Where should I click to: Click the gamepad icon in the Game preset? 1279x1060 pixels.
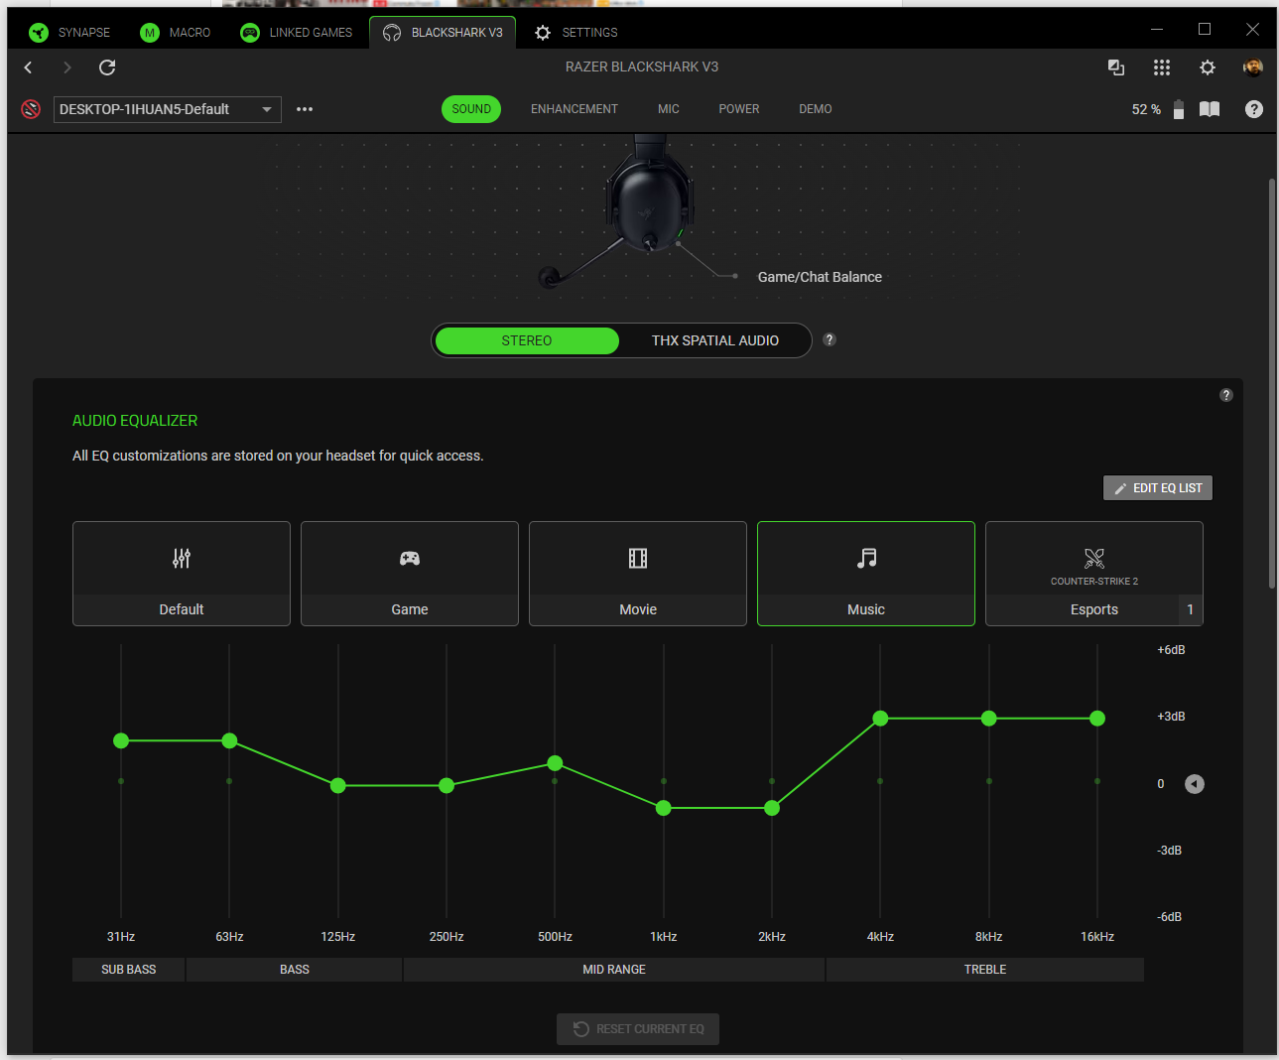pyautogui.click(x=410, y=558)
